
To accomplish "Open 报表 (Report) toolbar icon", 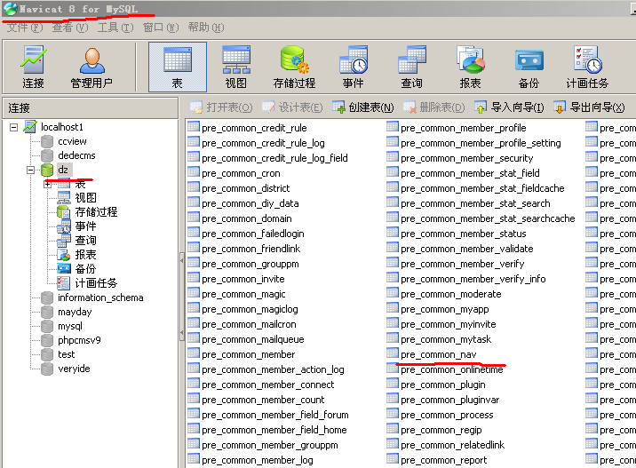I will click(471, 67).
